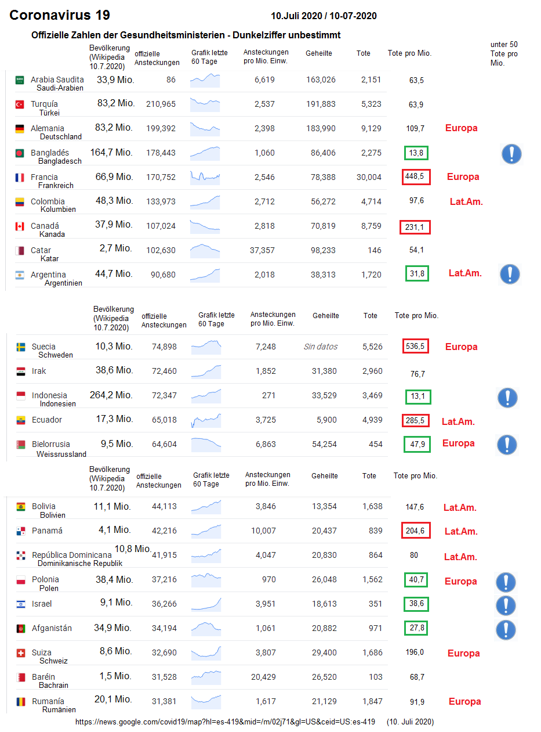Click the 'Tote pro Mio.' header in top table
The height and width of the screenshot is (732, 541).
point(409,53)
